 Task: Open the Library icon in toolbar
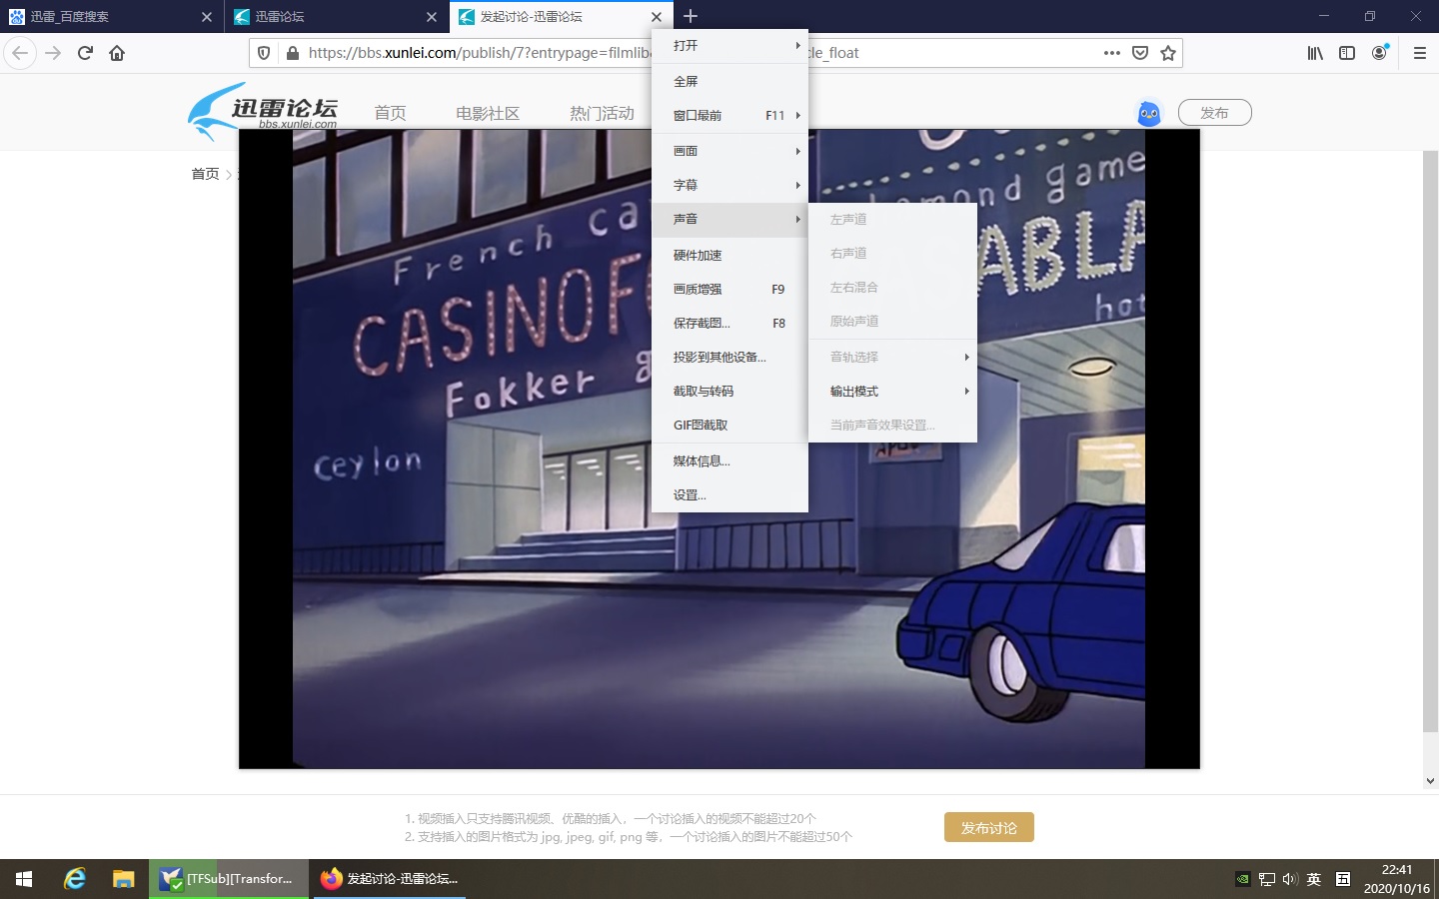(x=1315, y=53)
